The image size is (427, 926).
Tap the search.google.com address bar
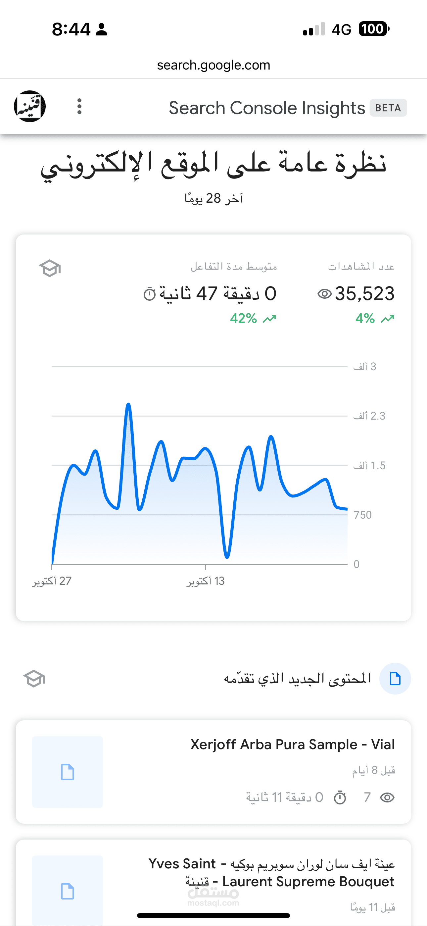213,65
